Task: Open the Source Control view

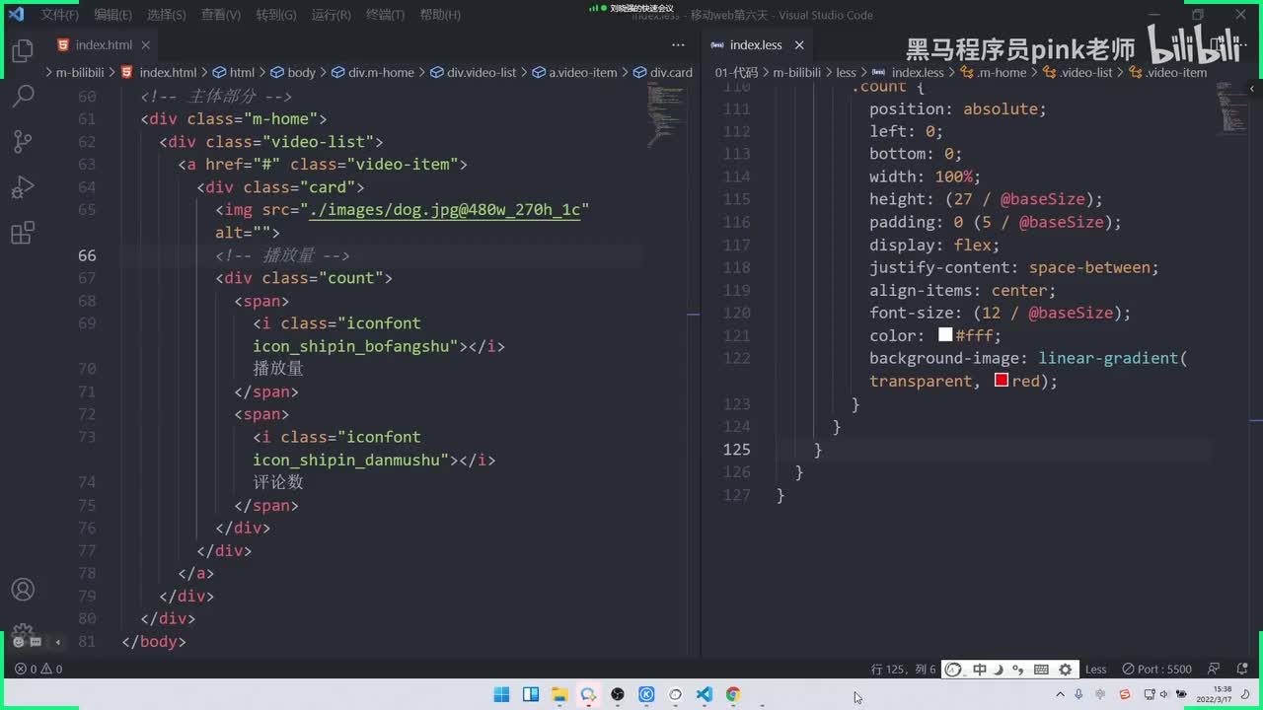Action: click(x=23, y=141)
